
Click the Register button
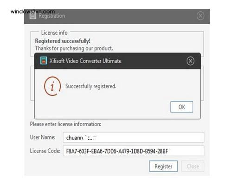pyautogui.click(x=163, y=166)
